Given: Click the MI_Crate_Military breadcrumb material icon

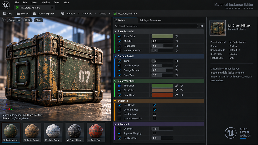Looking at the screenshot, I should pos(115,14).
